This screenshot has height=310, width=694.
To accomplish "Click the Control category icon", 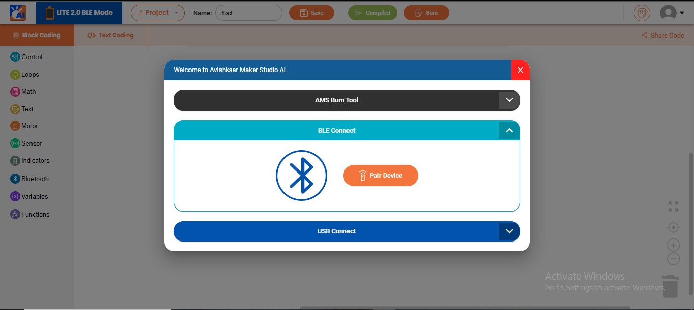I will pos(15,57).
